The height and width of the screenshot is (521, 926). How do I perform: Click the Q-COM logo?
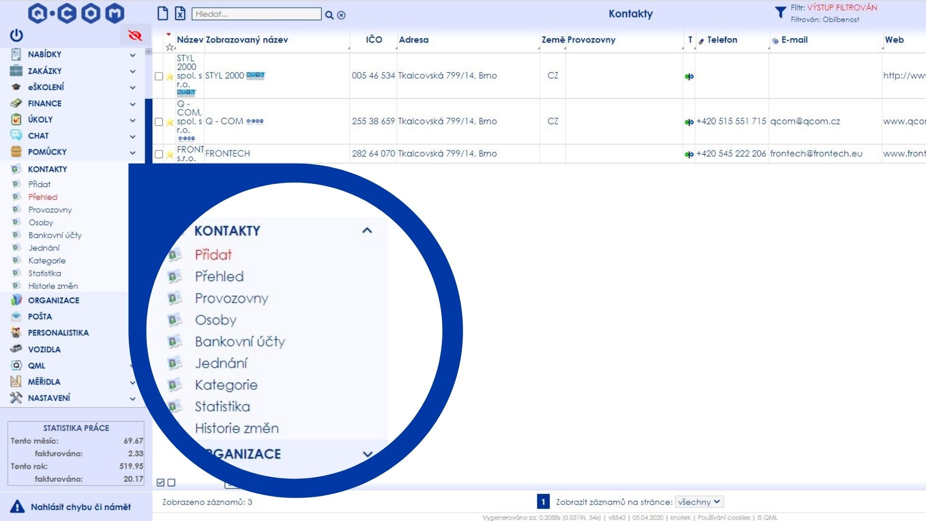[x=76, y=14]
